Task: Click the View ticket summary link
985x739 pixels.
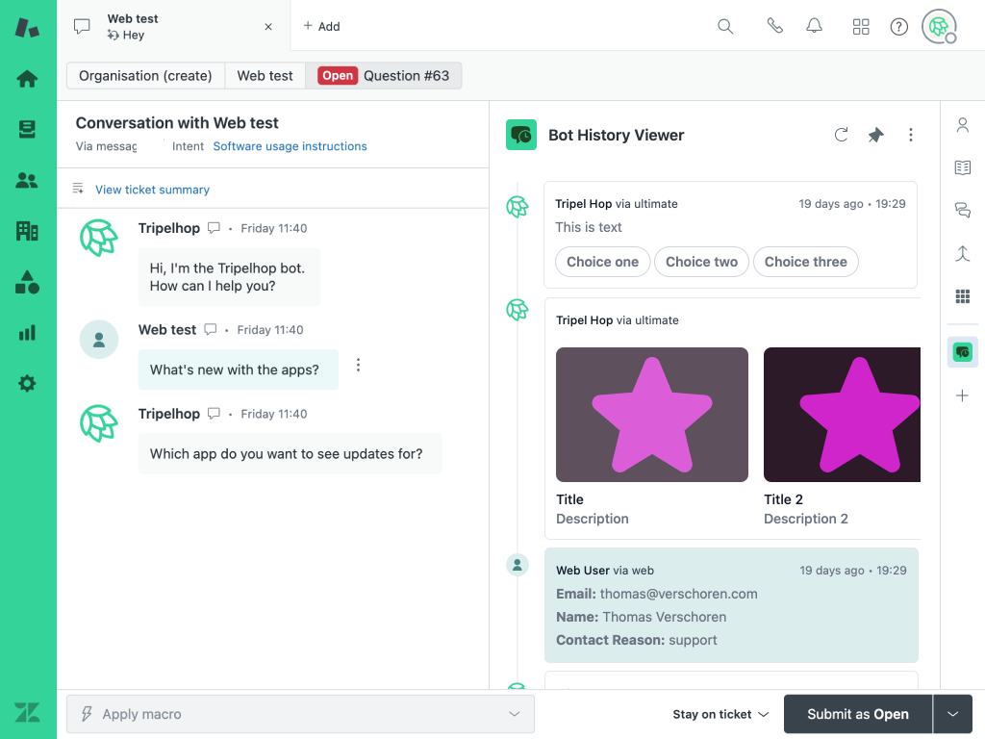Action: (x=152, y=190)
